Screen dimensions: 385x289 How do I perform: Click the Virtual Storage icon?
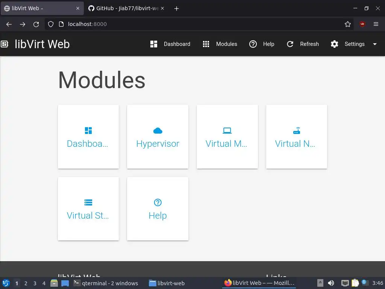[x=88, y=202]
